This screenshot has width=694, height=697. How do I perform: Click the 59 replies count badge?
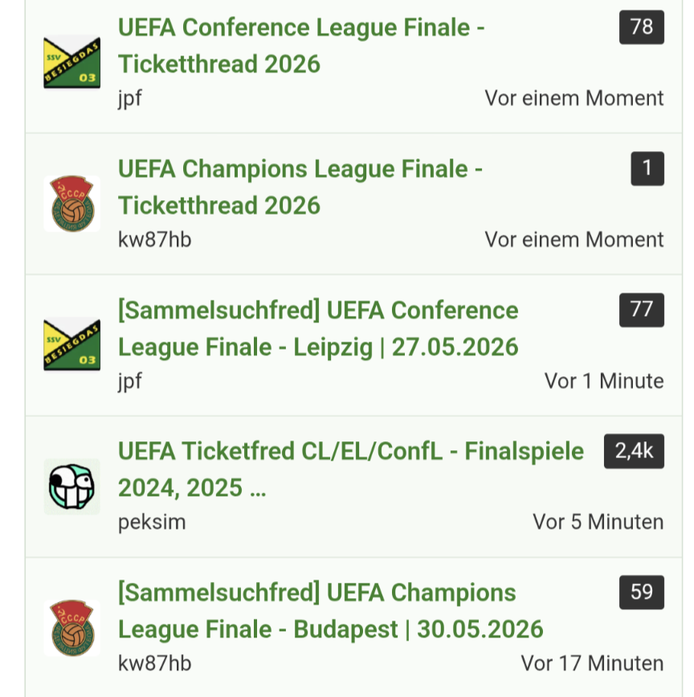coord(641,592)
